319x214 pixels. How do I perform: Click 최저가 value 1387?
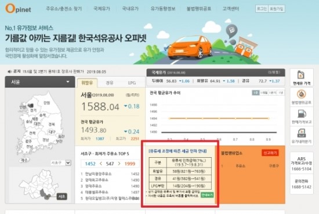[x=100, y=139]
